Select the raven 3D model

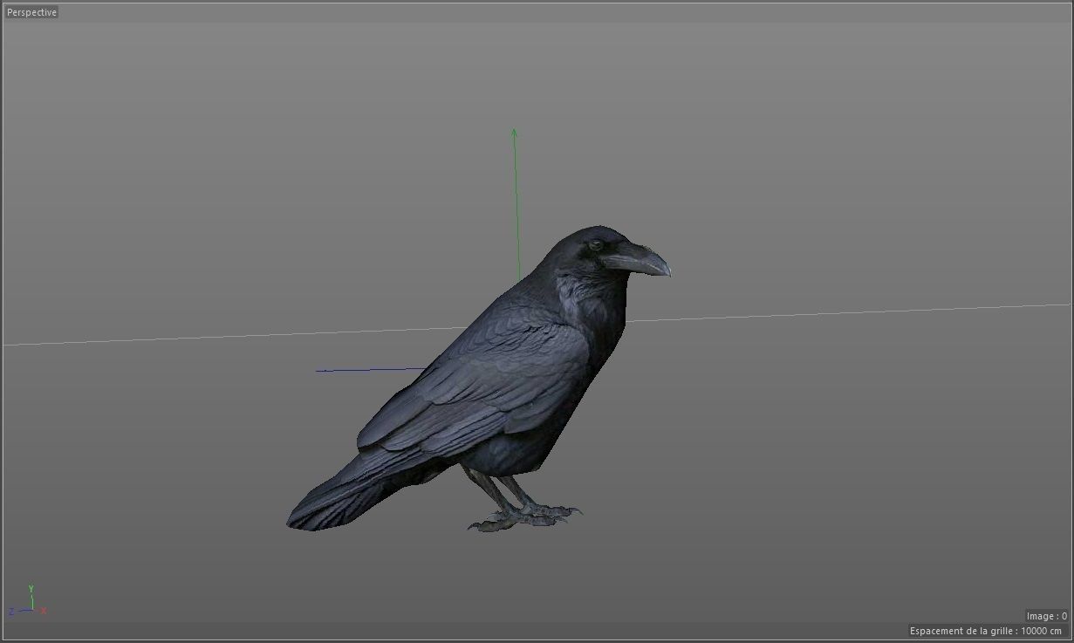pos(478,380)
